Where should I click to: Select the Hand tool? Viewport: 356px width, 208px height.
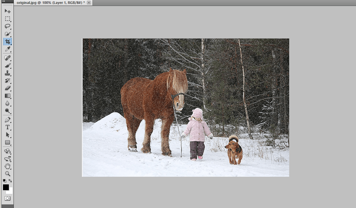coord(8,166)
